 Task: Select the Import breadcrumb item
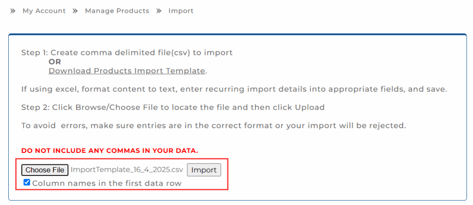pyautogui.click(x=181, y=11)
